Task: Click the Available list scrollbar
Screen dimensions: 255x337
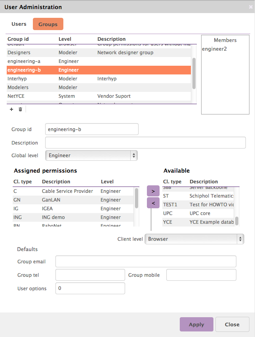Action: point(237,221)
